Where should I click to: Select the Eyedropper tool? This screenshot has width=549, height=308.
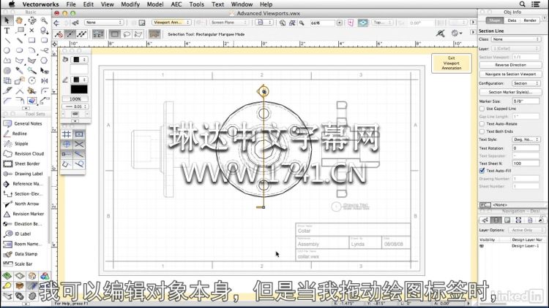[19, 71]
